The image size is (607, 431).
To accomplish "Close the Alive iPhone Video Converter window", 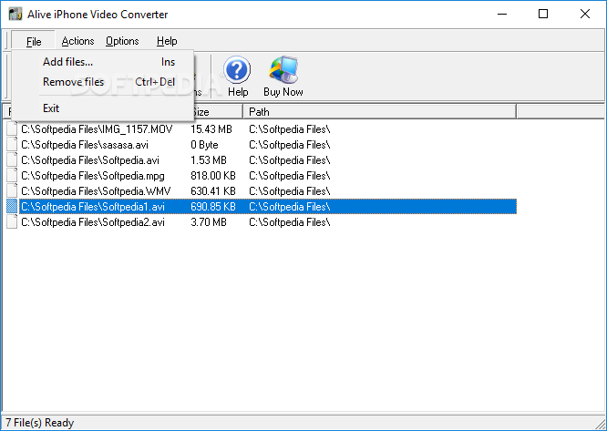I will [x=585, y=15].
